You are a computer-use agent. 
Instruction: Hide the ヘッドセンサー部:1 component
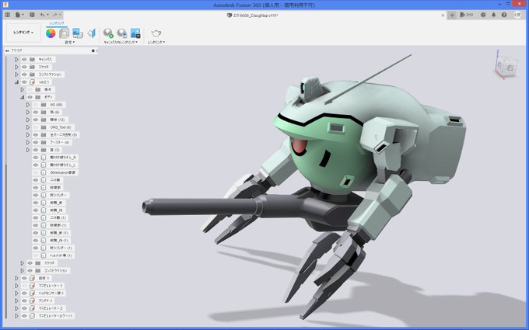pyautogui.click(x=24, y=293)
